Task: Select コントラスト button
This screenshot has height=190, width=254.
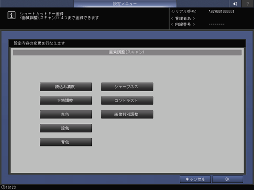Action: [127, 100]
